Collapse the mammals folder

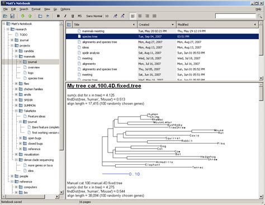point(16,56)
